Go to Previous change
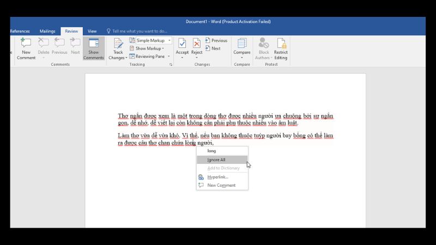Screen dimensions: 436x245 pos(216,40)
